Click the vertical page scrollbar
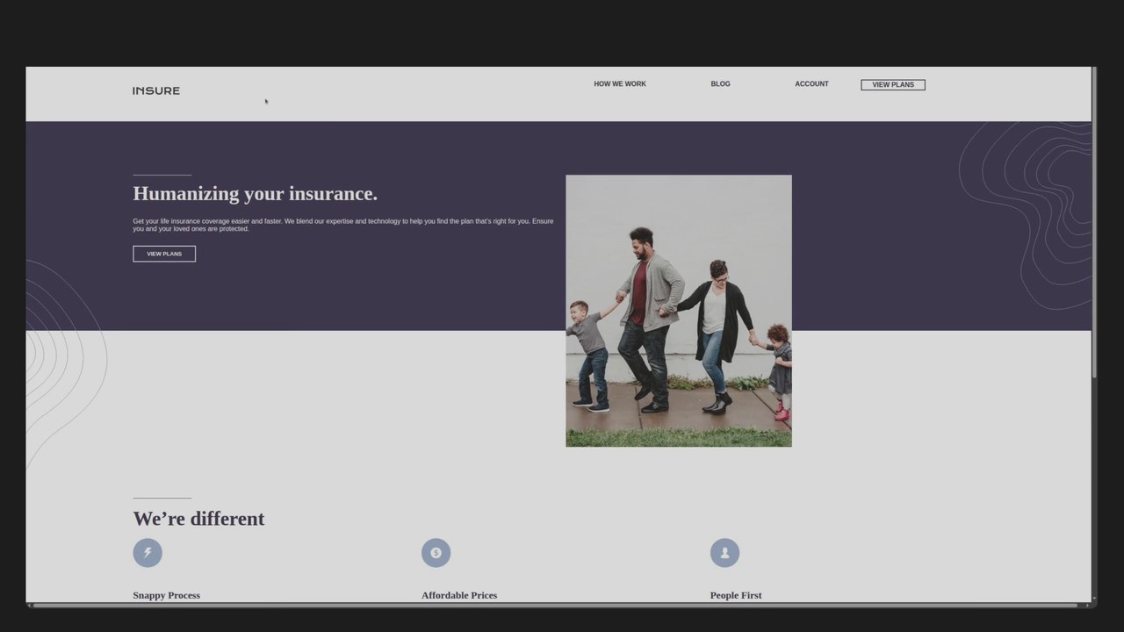This screenshot has width=1124, height=632. click(x=1094, y=223)
